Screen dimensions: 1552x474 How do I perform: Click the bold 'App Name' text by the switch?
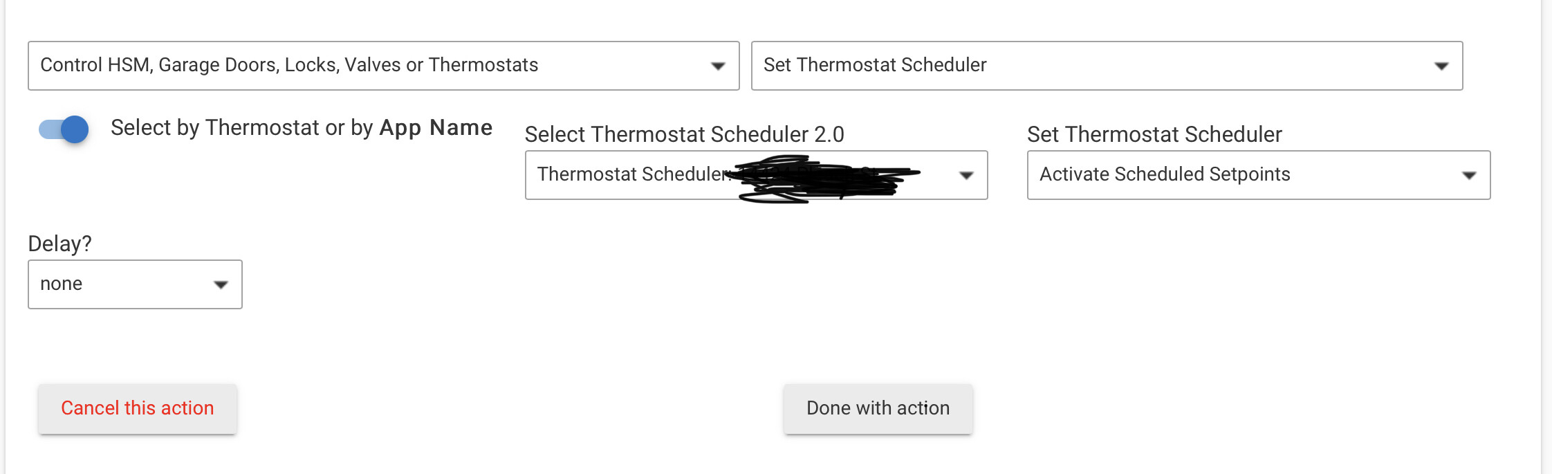436,127
